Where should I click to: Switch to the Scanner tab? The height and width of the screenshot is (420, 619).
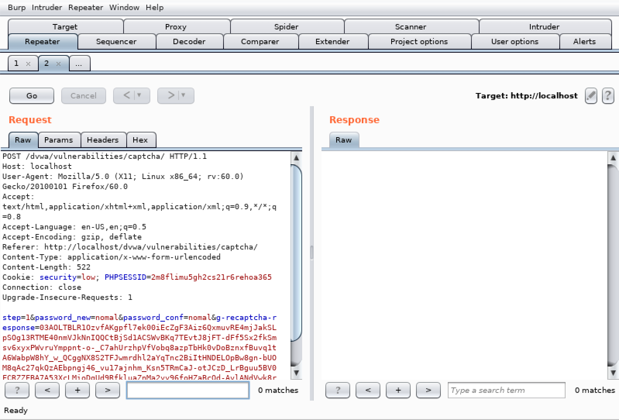pos(411,26)
